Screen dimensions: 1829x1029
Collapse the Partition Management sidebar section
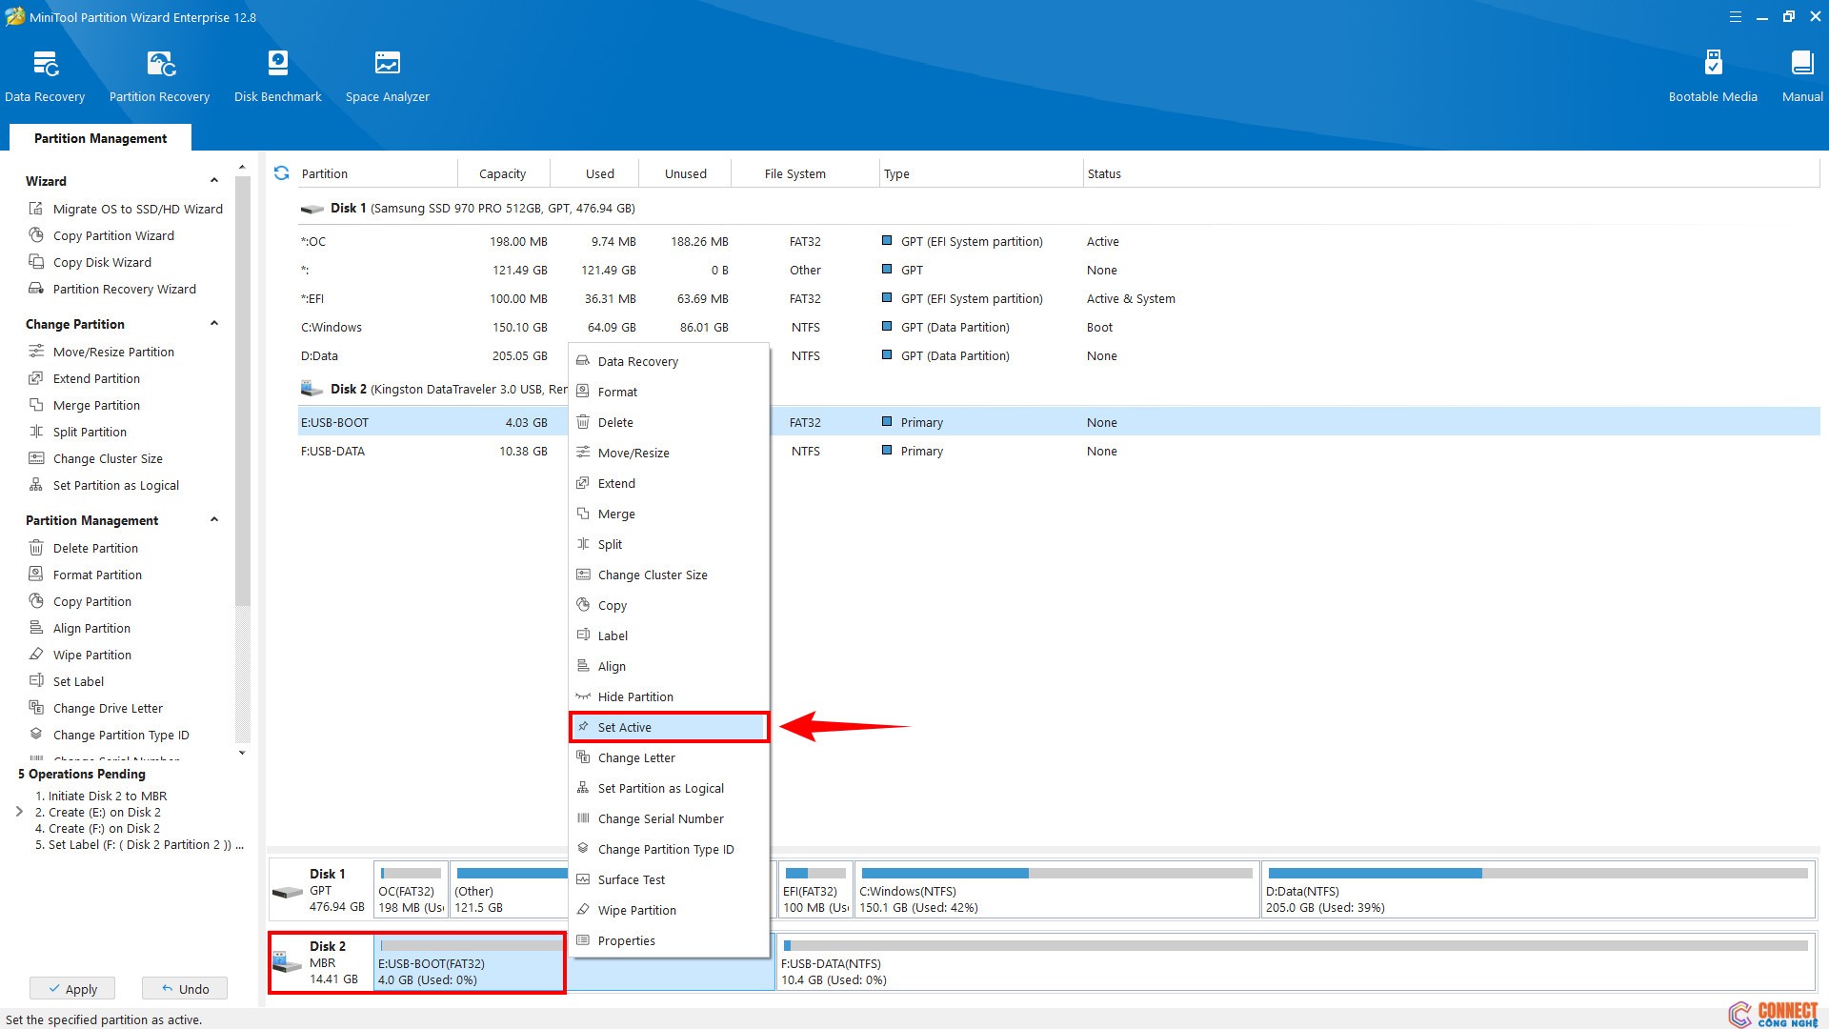tap(214, 520)
